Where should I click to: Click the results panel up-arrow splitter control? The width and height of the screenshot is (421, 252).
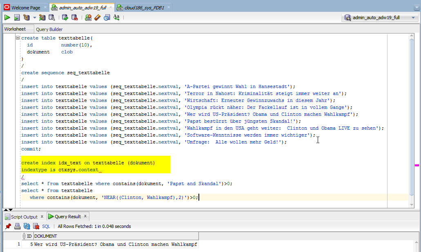pos(6,210)
